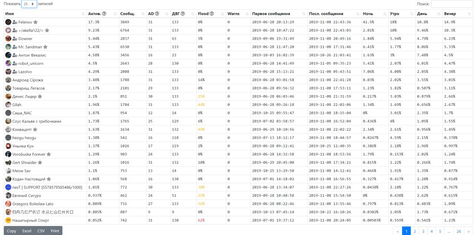Click the star icon beside Денис Лидер

pos(40,96)
